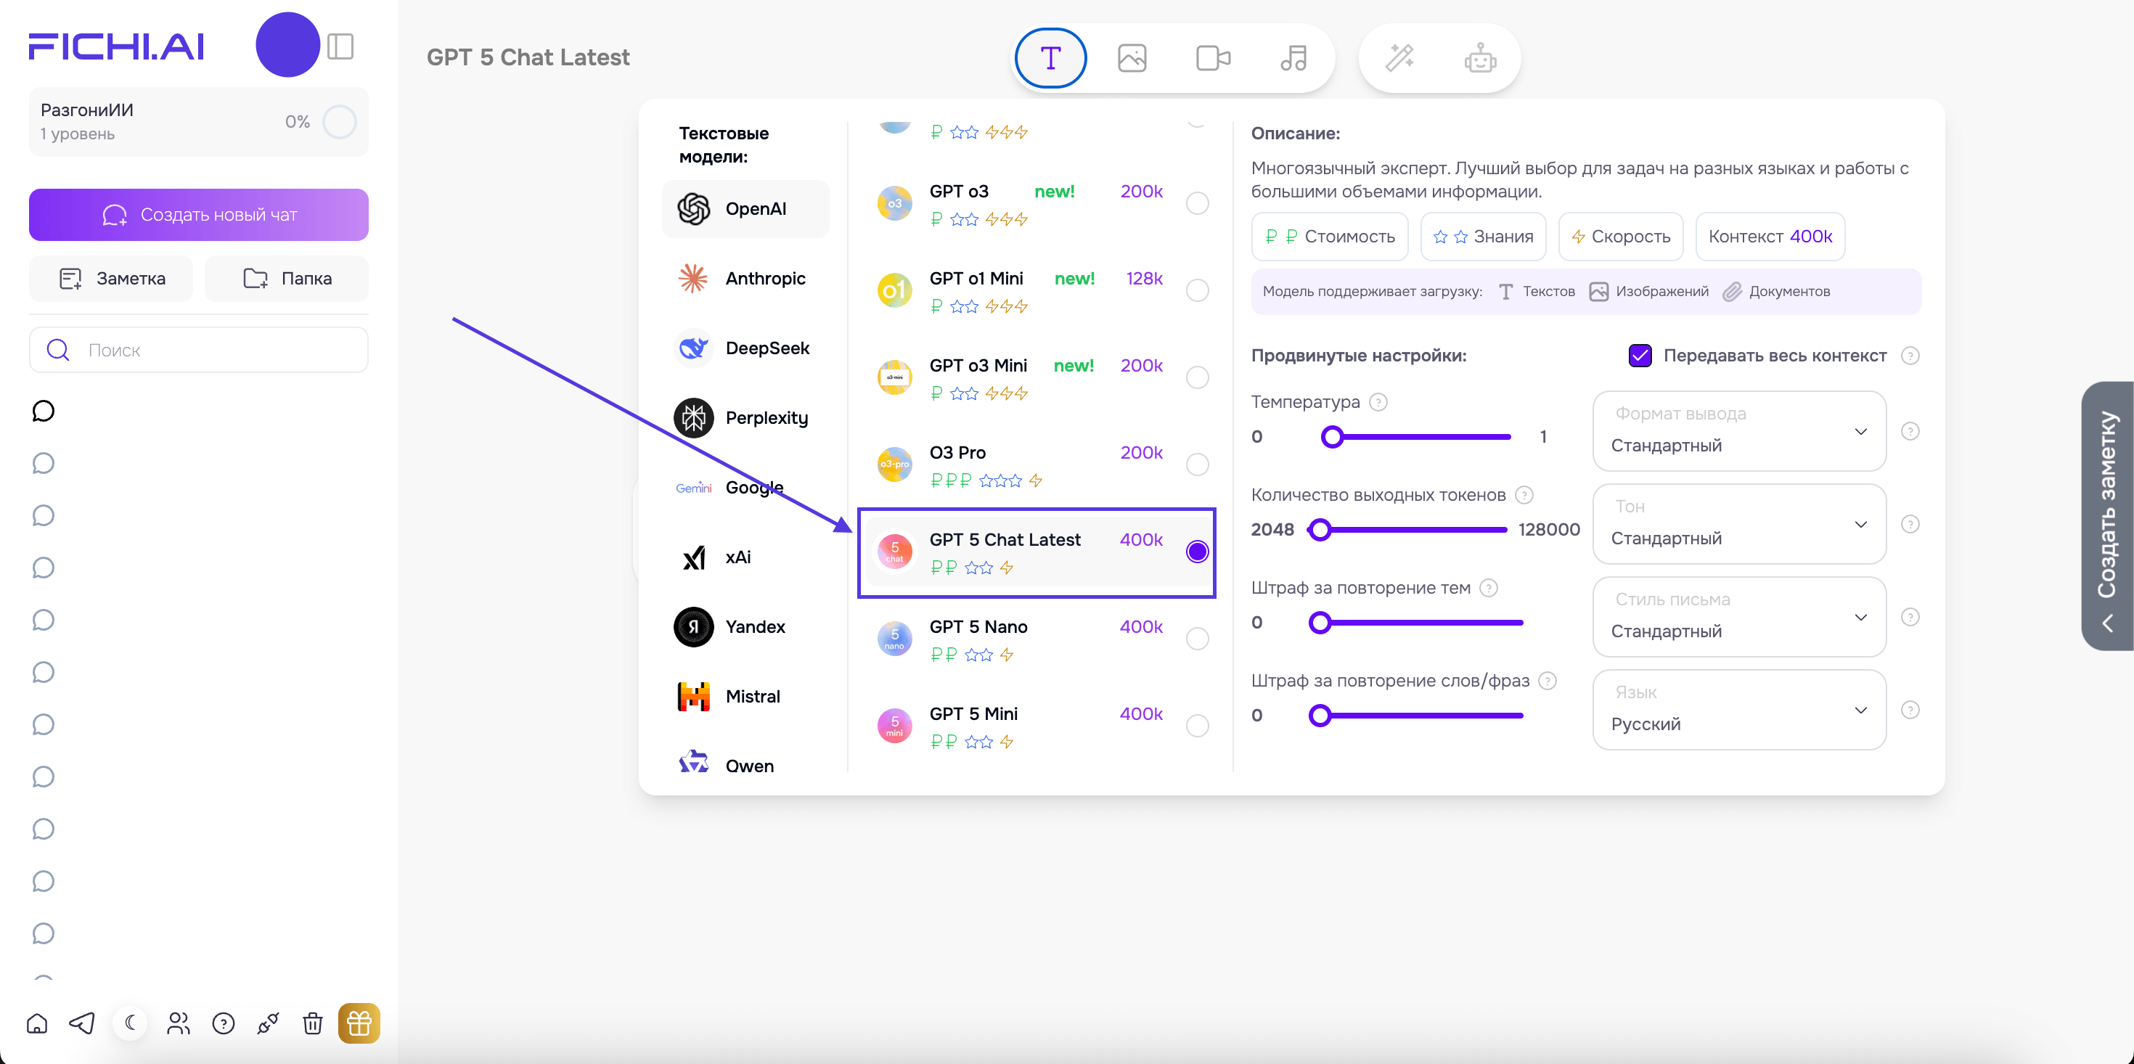Viewport: 2134px width, 1064px height.
Task: Click the trash bin icon
Action: [312, 1023]
